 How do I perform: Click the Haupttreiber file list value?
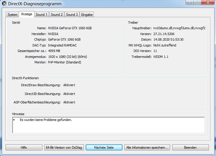[179, 28]
